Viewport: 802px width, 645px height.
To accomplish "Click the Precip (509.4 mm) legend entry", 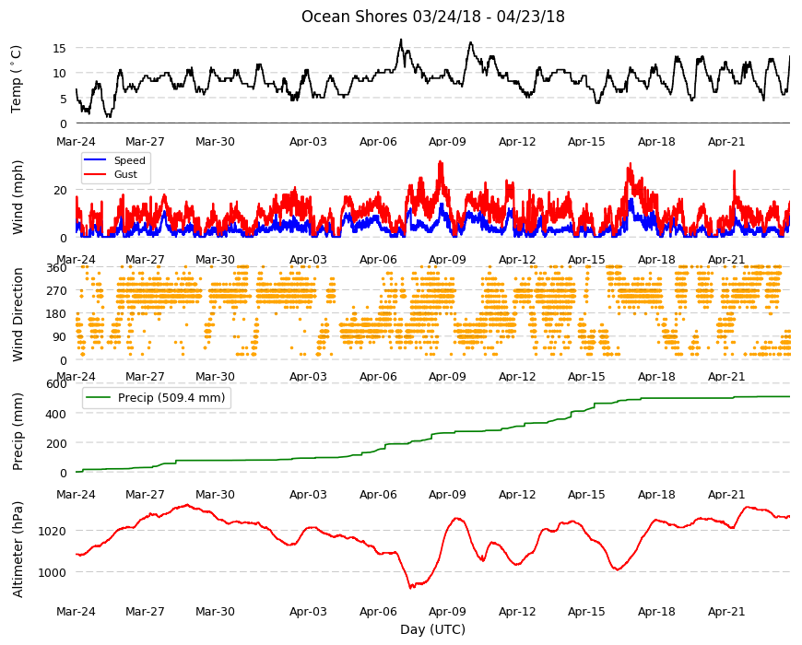I will [157, 398].
